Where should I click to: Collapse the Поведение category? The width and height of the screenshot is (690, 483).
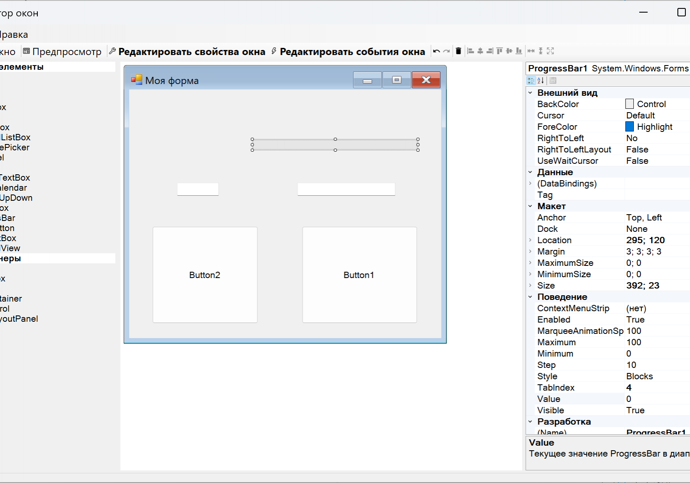pyautogui.click(x=530, y=297)
